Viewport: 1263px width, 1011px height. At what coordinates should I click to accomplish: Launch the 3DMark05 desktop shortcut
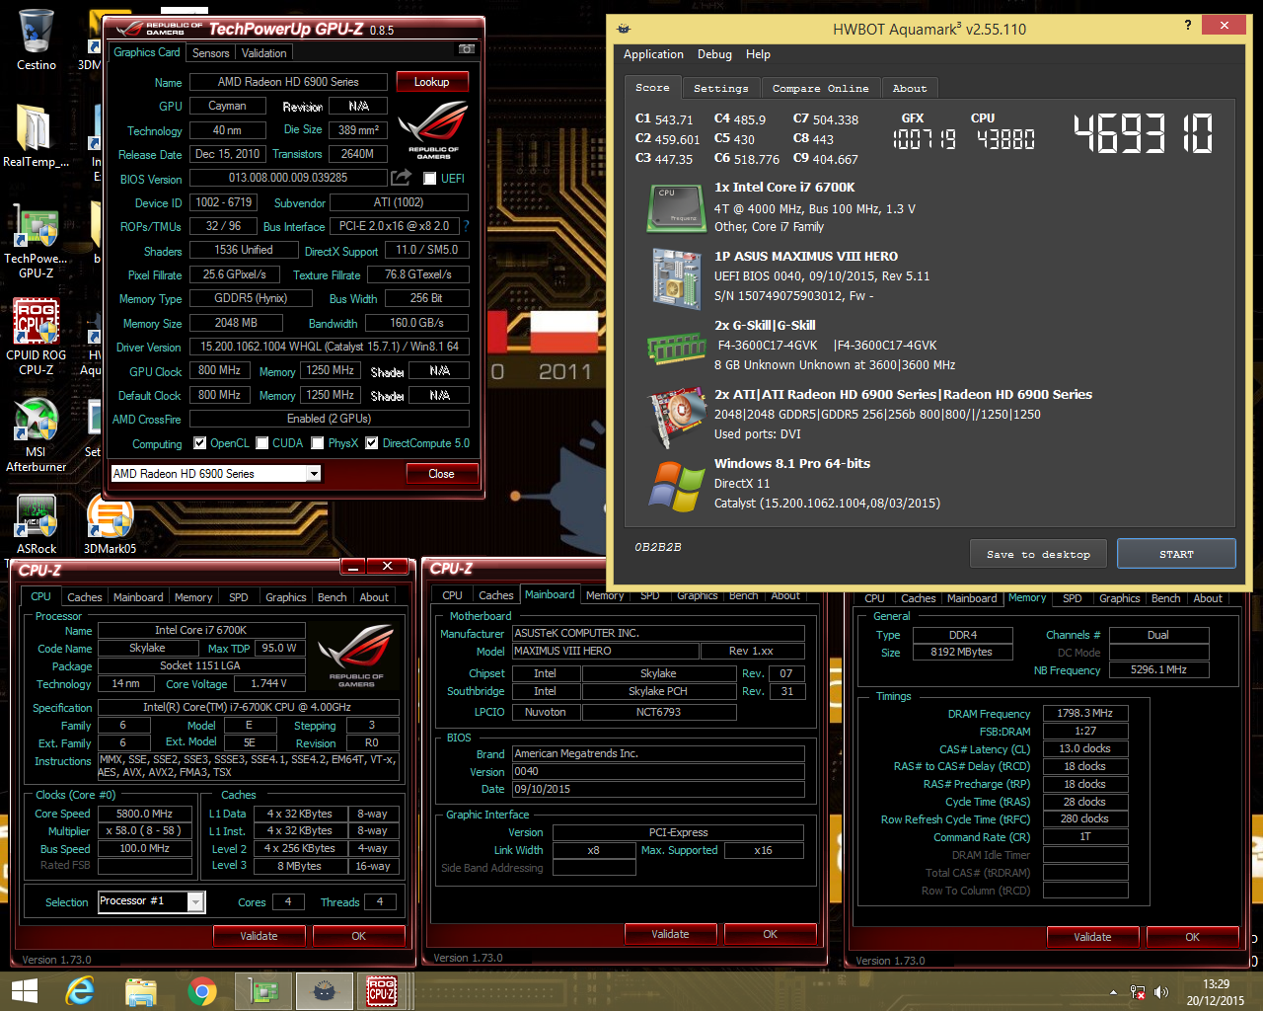click(110, 523)
